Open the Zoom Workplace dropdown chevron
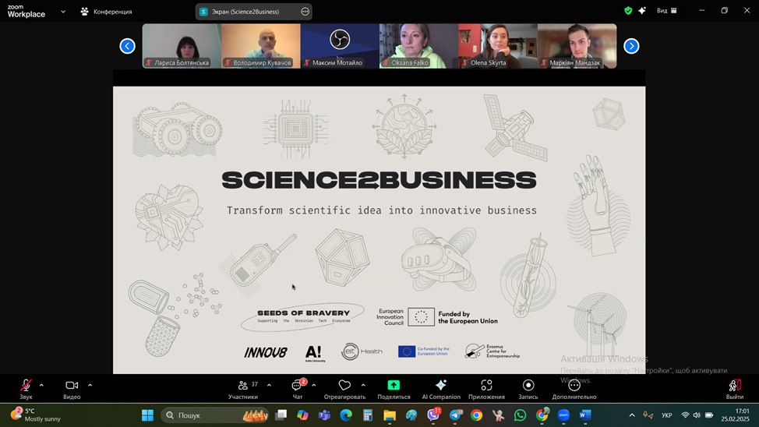The width and height of the screenshot is (759, 427). [63, 12]
